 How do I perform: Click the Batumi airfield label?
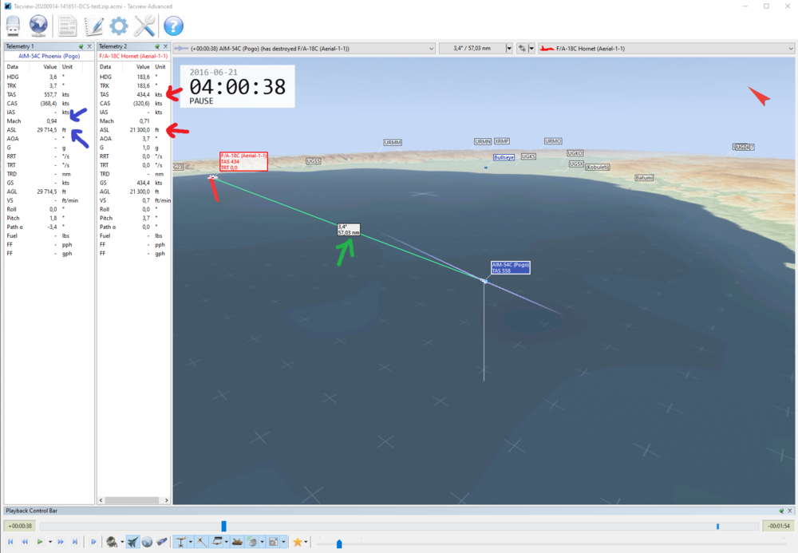644,177
